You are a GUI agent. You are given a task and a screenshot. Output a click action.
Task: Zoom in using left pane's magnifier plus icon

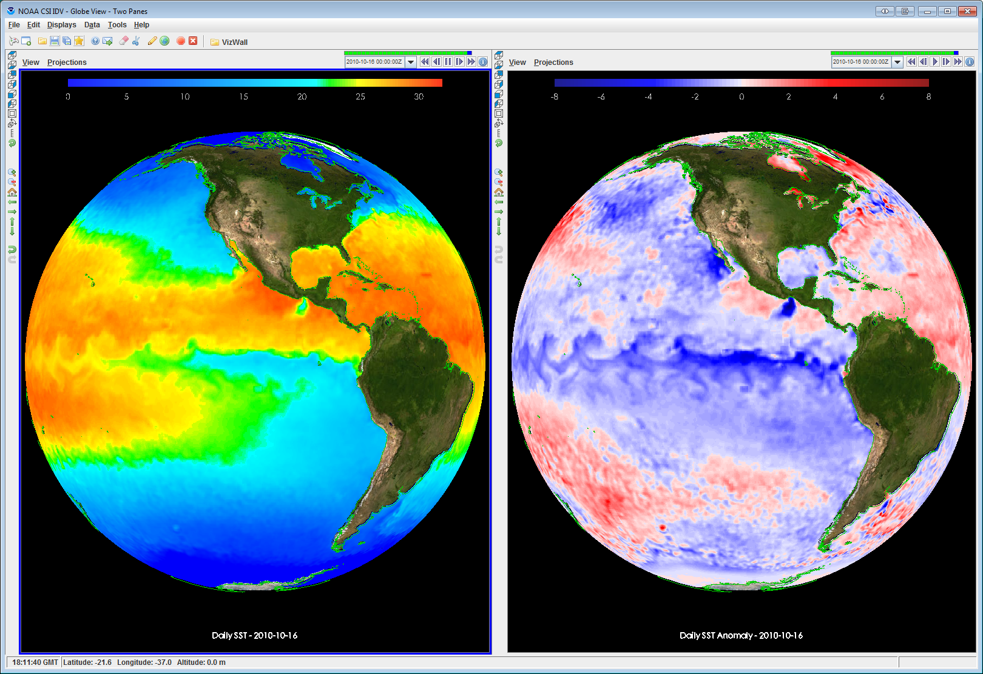tap(12, 173)
